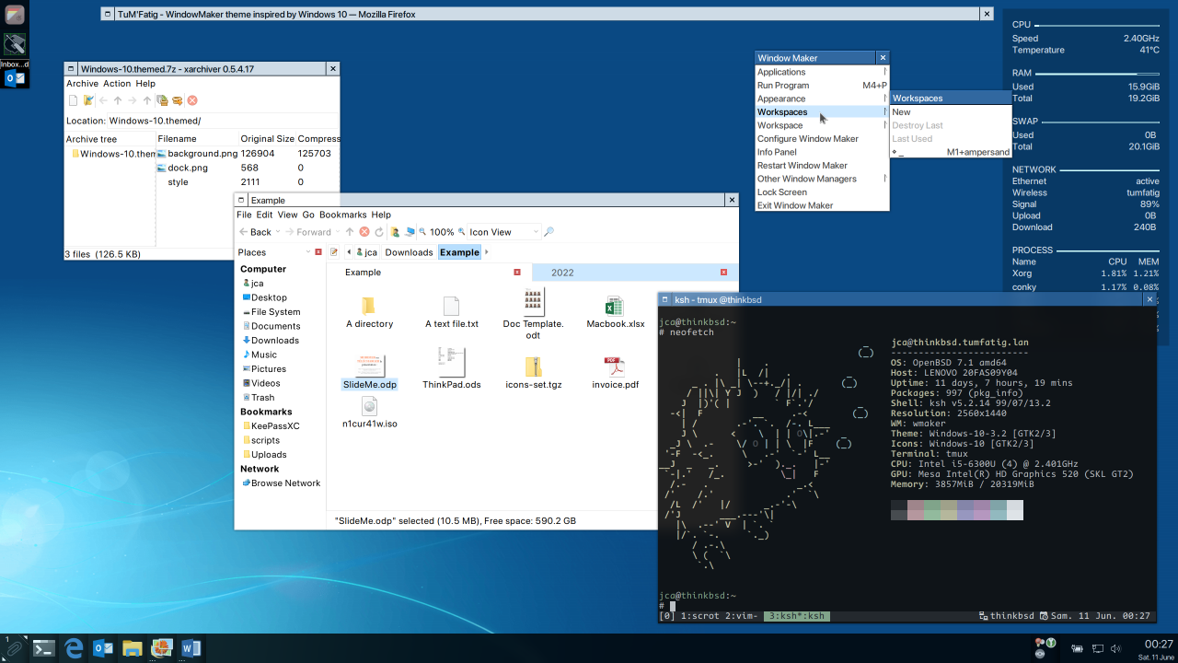Click New in the Workspaces submenu
The image size is (1178, 663).
tap(902, 112)
